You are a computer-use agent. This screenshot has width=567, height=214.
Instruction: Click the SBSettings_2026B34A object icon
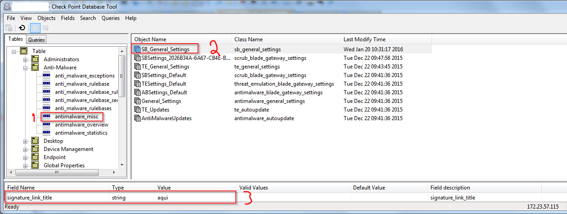pos(137,58)
